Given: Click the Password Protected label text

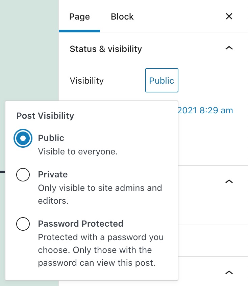Looking at the screenshot, I should tap(81, 224).
